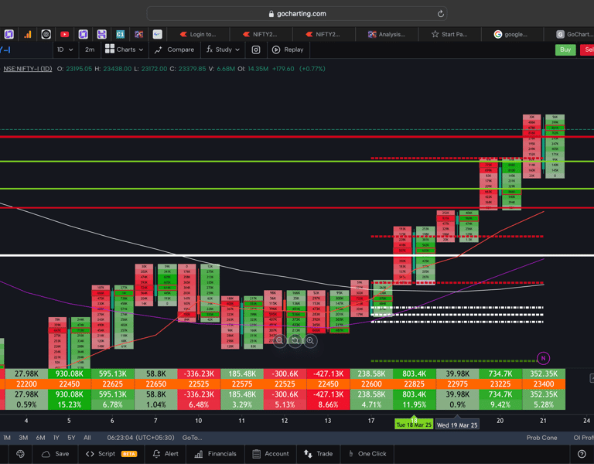Screen dimensions: 594x464
Task: Click the Wed 19 Mar 25 date marker
Action: click(x=457, y=425)
